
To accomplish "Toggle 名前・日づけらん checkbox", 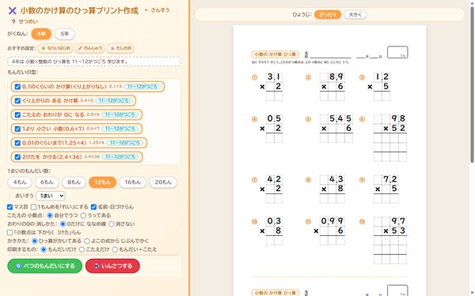I will click(93, 207).
